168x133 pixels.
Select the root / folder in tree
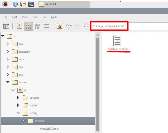[11, 36]
